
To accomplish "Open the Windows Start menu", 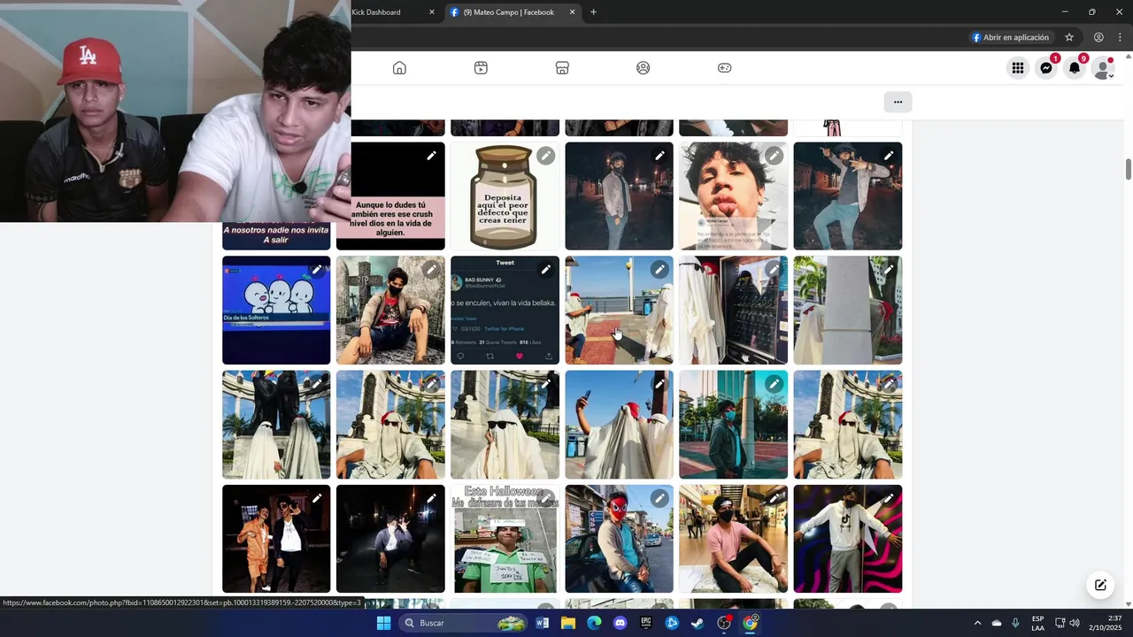I will [383, 623].
